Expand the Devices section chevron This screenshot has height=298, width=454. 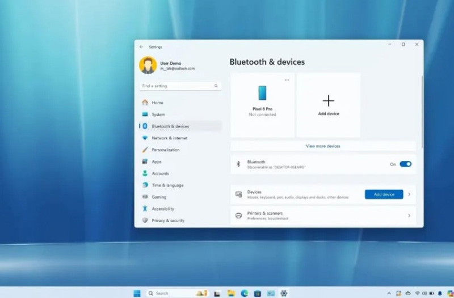point(409,194)
